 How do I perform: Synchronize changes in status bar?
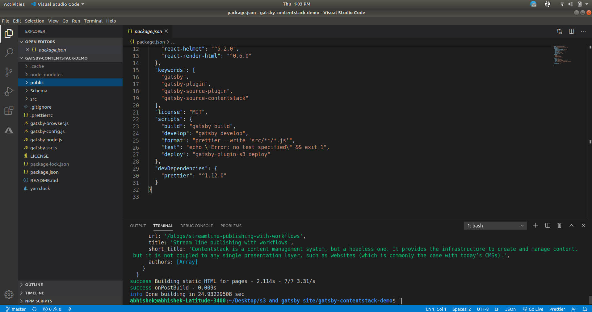click(34, 309)
